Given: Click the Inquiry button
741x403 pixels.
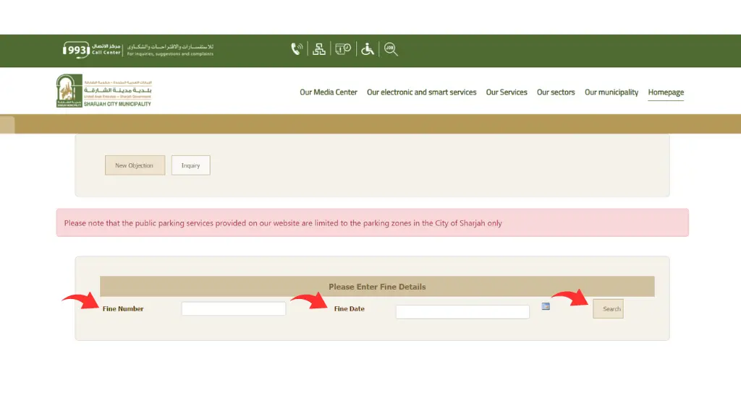Looking at the screenshot, I should click(x=190, y=165).
